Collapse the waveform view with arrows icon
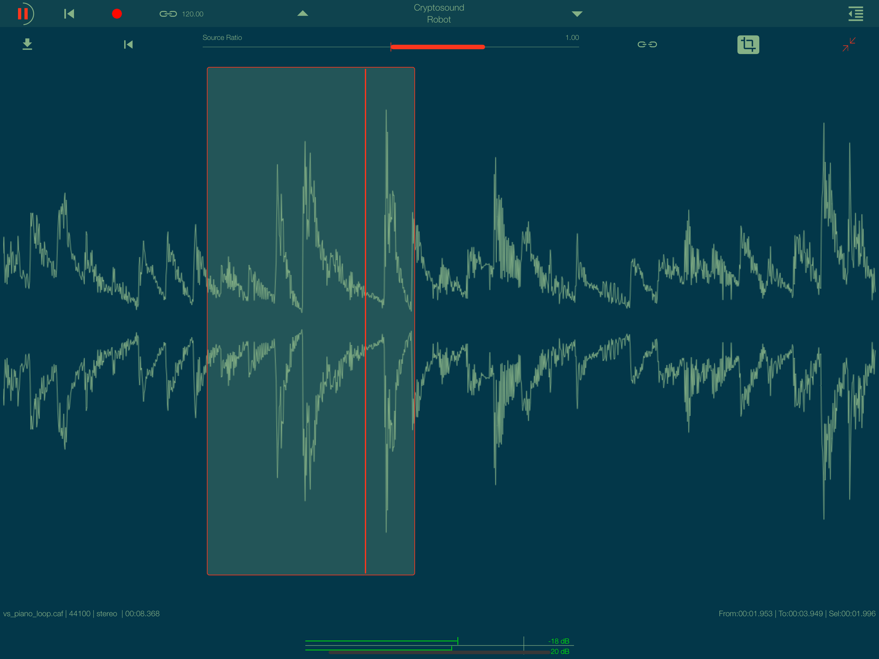Screen dimensions: 879x659 [x=849, y=44]
